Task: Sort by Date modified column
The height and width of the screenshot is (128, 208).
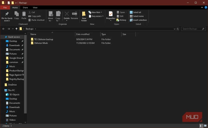Action: (x=88, y=34)
